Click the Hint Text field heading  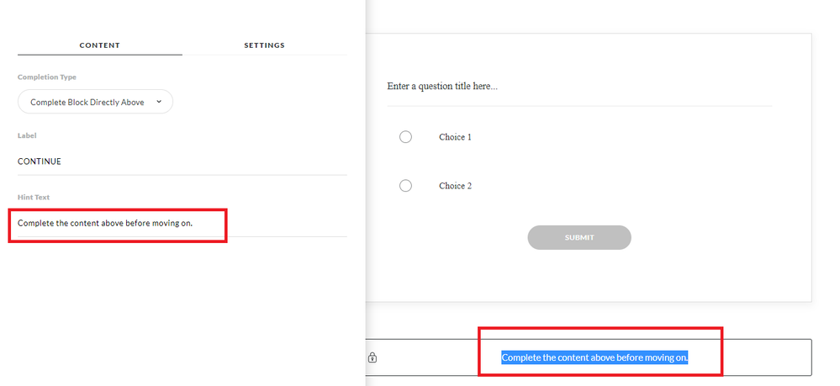[34, 198]
